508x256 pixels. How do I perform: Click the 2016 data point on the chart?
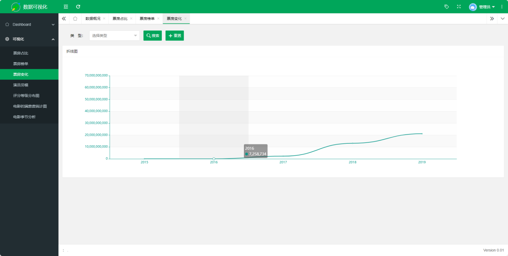214,159
